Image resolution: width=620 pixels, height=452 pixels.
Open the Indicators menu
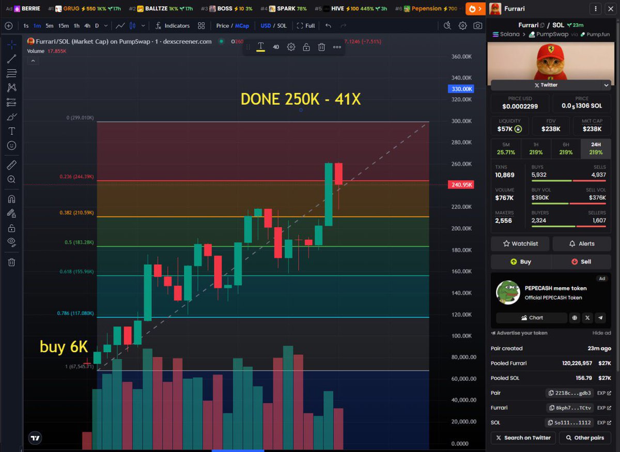tap(173, 25)
